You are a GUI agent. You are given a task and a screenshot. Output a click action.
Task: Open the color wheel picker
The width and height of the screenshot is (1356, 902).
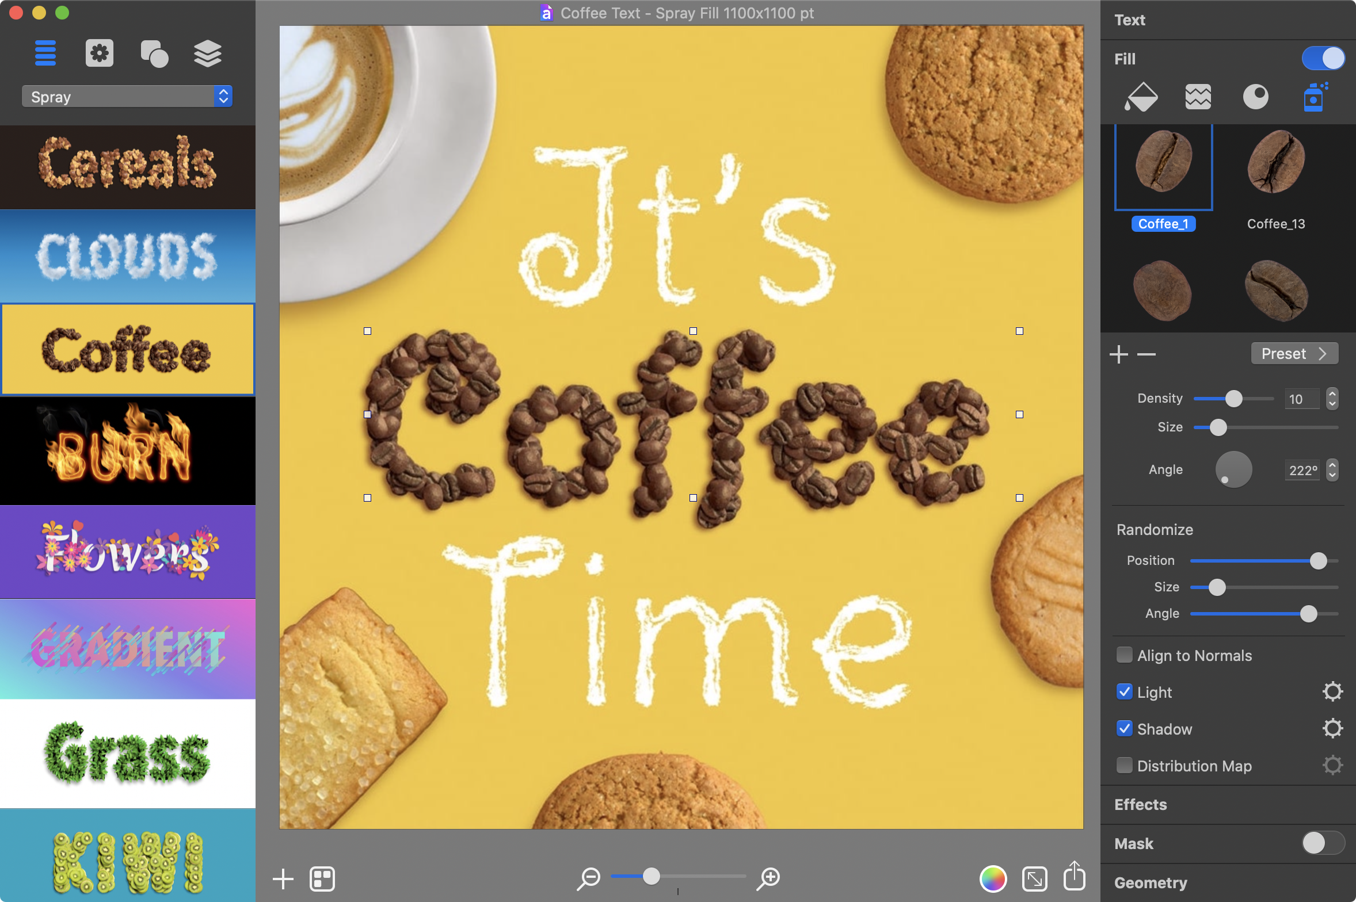(x=993, y=878)
